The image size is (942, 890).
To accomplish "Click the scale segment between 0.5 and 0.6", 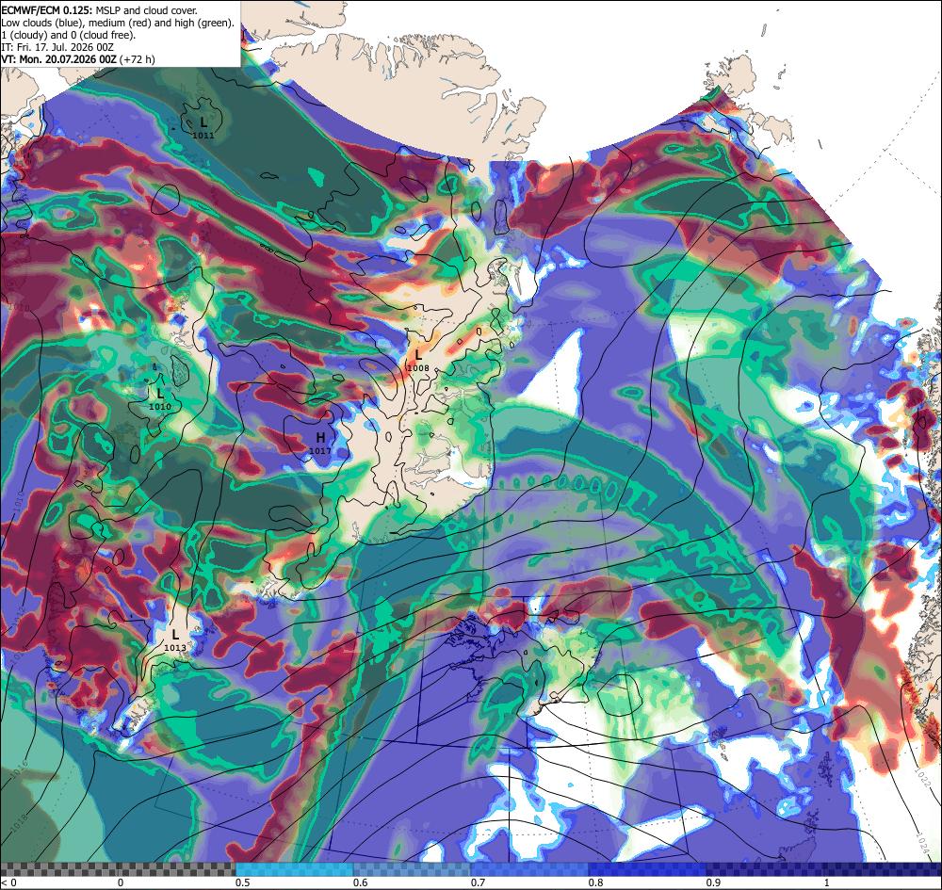I will (x=294, y=869).
